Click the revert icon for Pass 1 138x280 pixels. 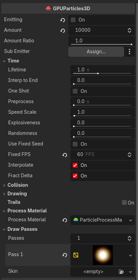[65, 255]
